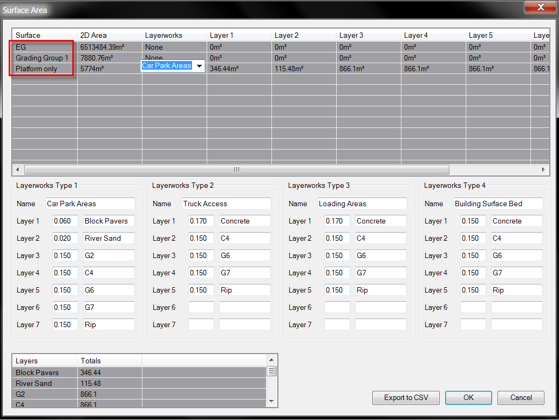The image size is (559, 420).
Task: Click the Layer 1 column header
Action: 239,35
